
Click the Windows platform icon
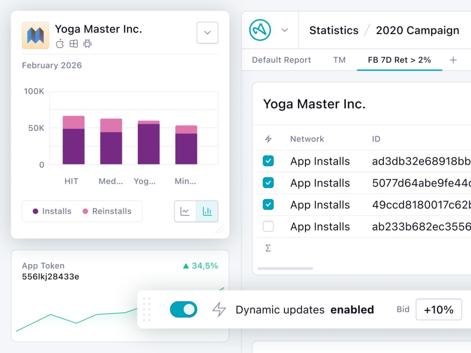(73, 44)
